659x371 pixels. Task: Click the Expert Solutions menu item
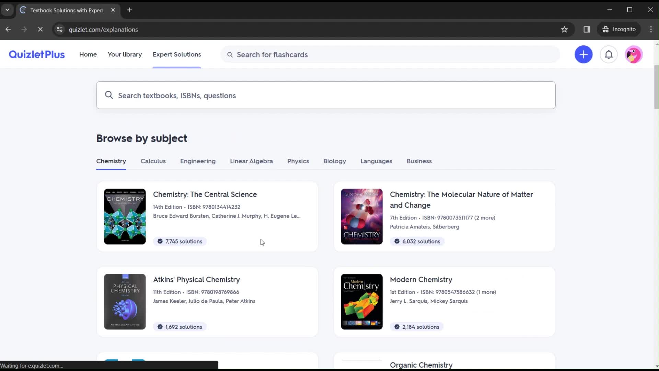click(176, 54)
